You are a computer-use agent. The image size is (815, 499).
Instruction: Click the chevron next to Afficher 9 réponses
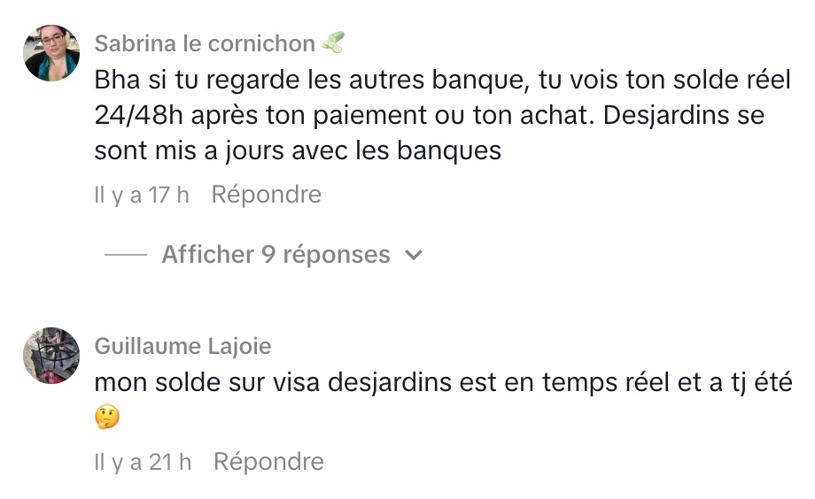pyautogui.click(x=413, y=256)
